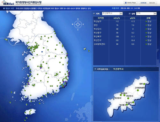The image size is (160, 122).
Task: Click the arrow icon beside 지역 label
Action: click(x=94, y=14)
